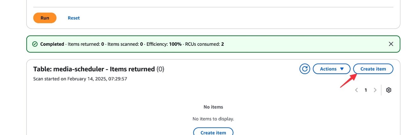Click the Scan started timestamp text
The height and width of the screenshot is (135, 408).
click(x=80, y=79)
